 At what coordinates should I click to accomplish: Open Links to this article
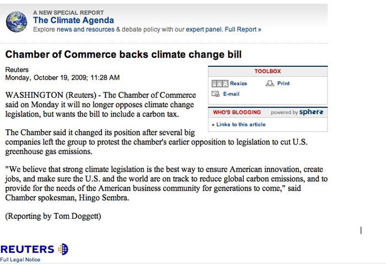[x=241, y=124]
